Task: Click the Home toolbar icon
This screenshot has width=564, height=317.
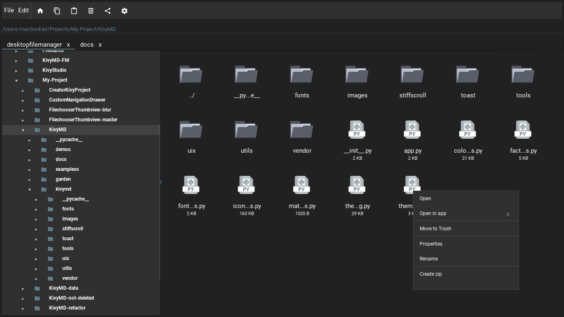Action: tap(40, 11)
